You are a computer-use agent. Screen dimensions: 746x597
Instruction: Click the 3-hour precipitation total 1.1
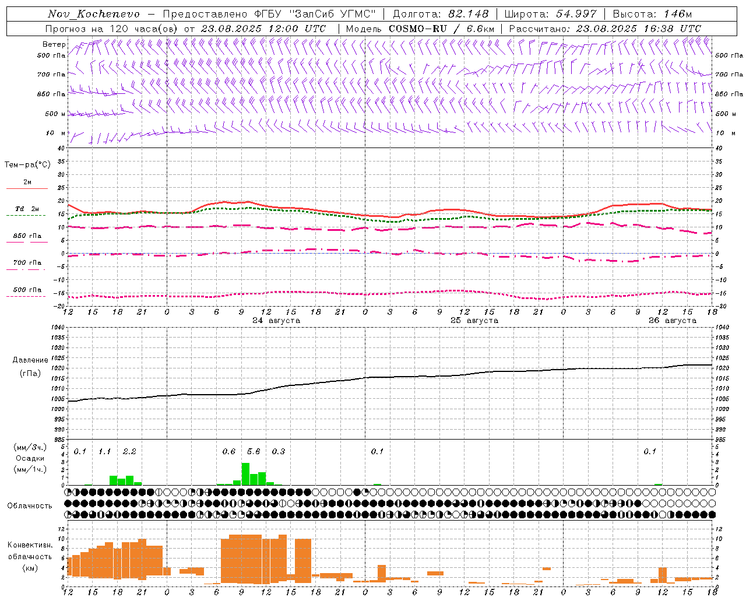[x=104, y=451]
